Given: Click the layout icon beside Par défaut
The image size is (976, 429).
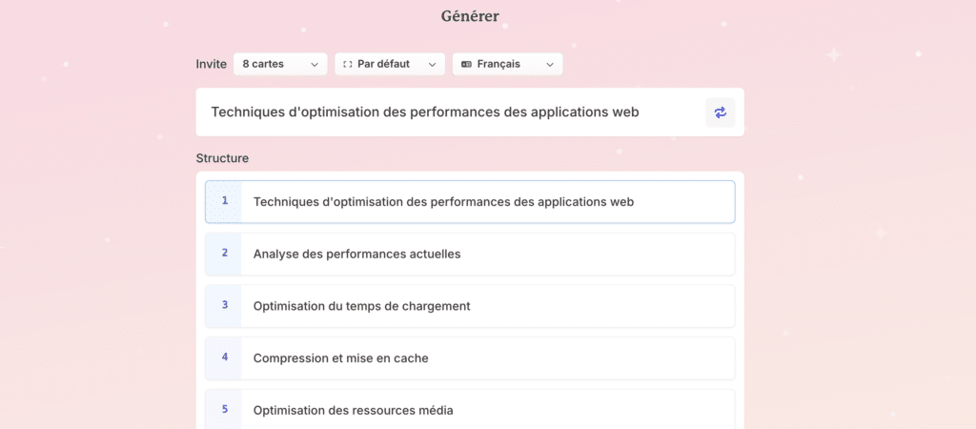Looking at the screenshot, I should 347,64.
